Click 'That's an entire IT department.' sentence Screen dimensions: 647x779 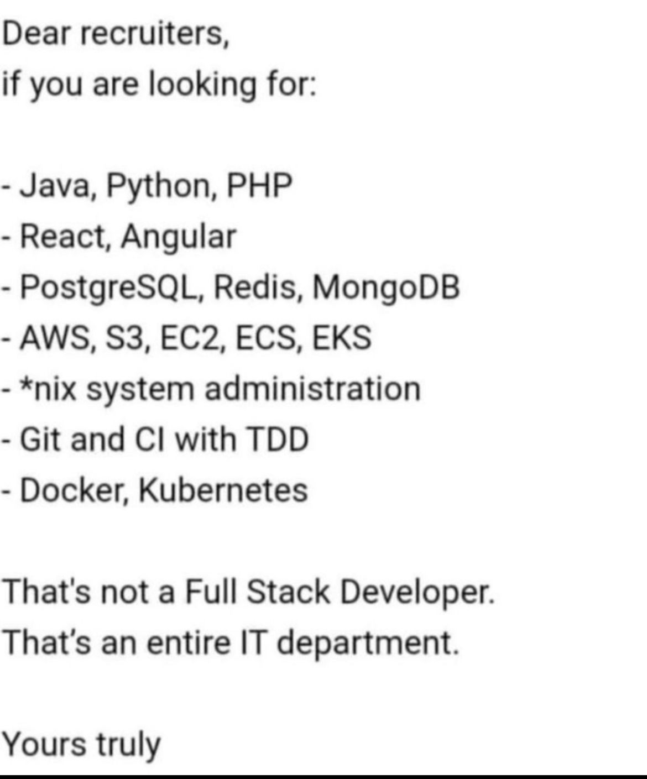pos(231,643)
